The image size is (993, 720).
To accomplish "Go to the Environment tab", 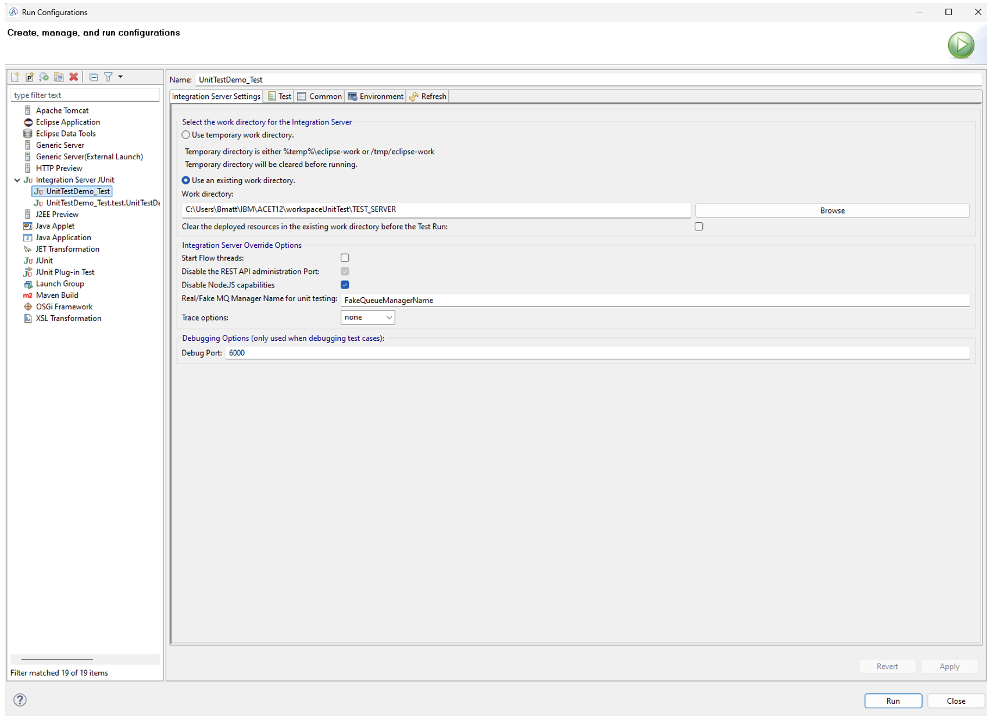I will click(376, 97).
